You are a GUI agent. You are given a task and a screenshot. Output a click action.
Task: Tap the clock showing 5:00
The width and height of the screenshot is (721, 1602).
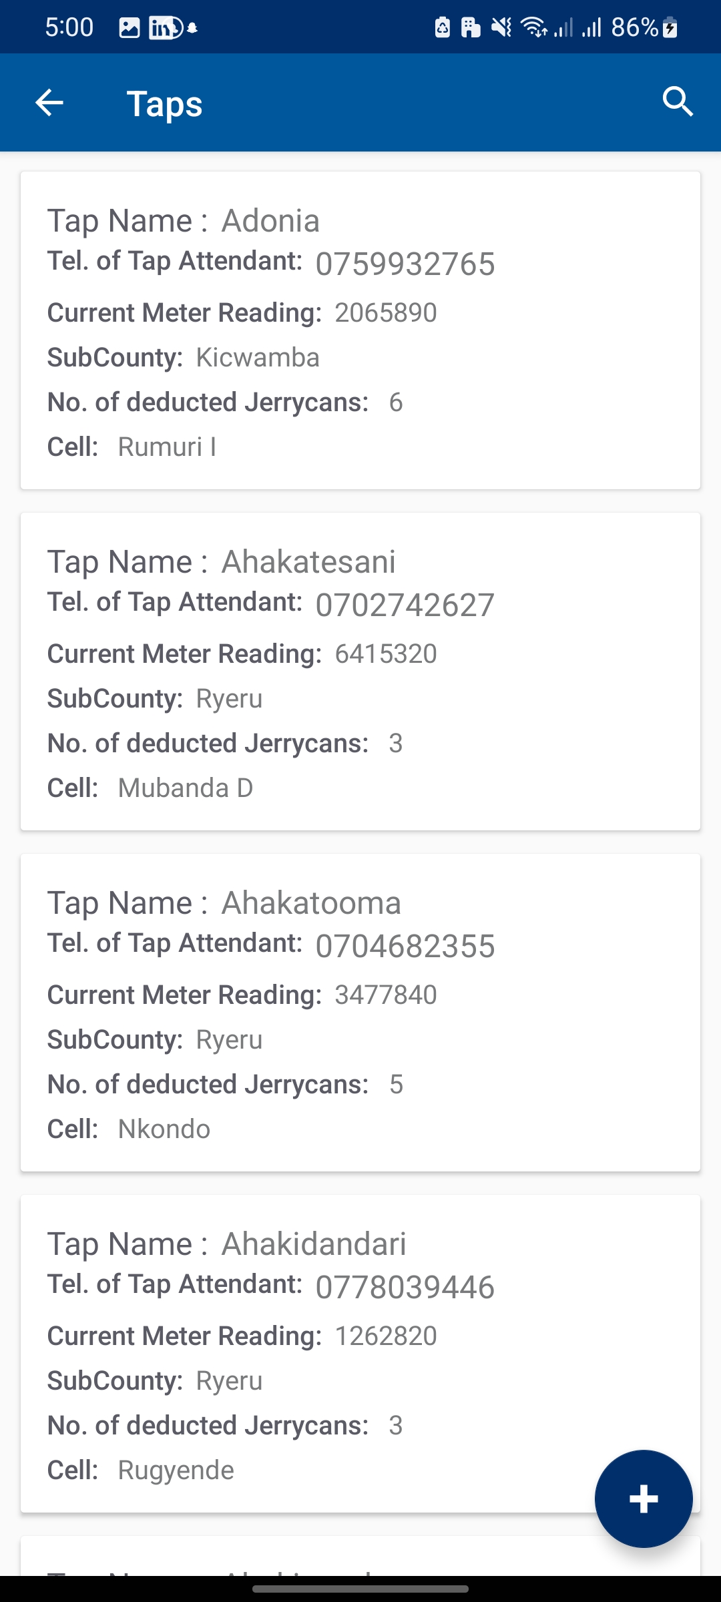tap(69, 27)
